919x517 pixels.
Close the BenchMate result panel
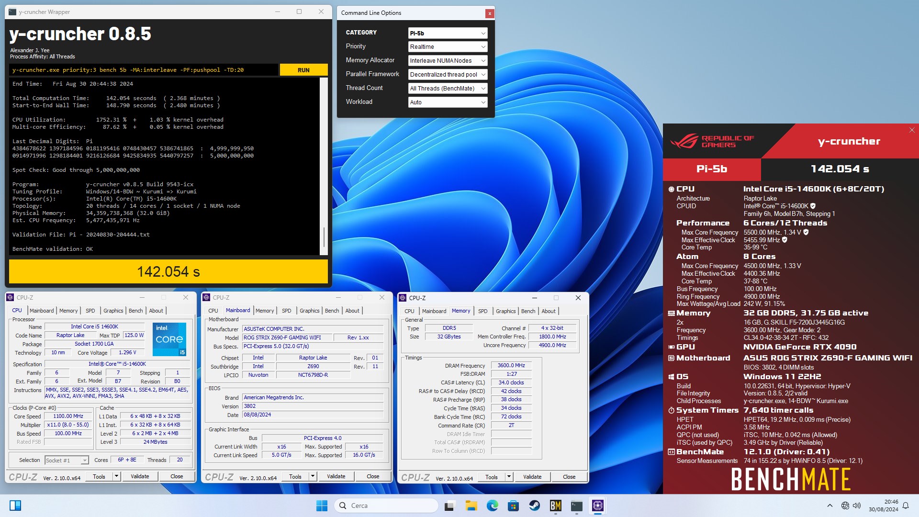pyautogui.click(x=912, y=130)
